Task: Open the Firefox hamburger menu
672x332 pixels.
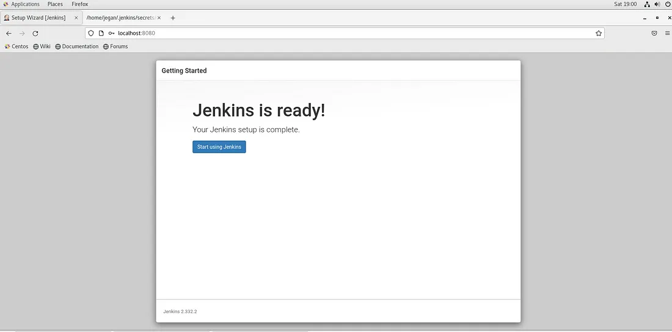Action: (667, 34)
